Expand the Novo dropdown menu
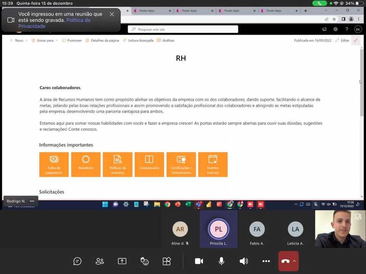This screenshot has height=274, width=366. point(26,40)
